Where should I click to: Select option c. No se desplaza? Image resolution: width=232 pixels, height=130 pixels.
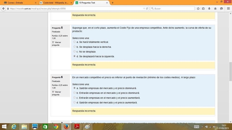(x=74, y=52)
